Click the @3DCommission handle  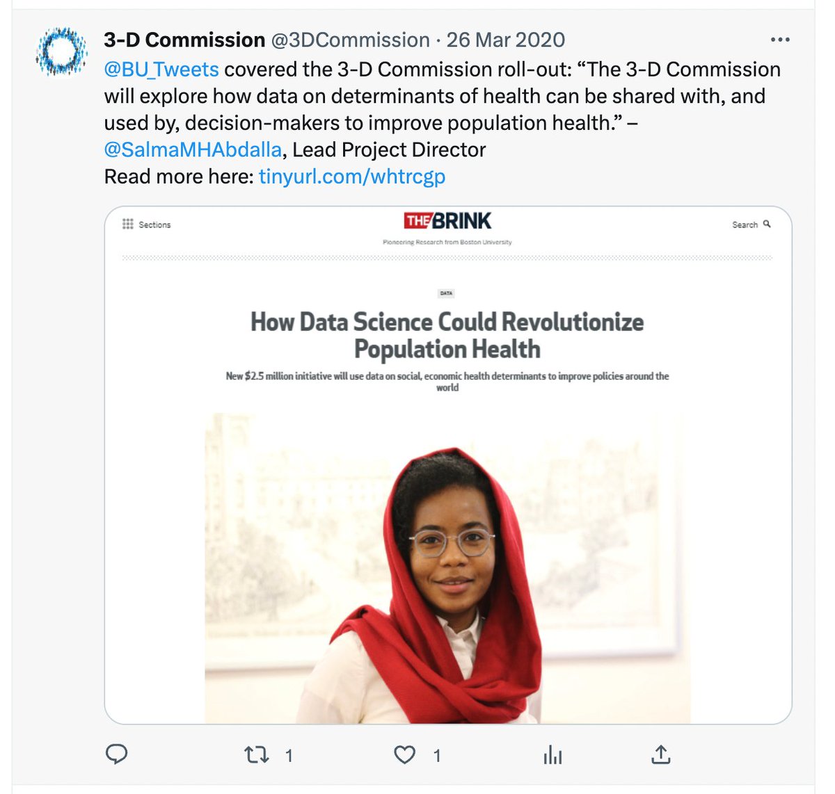point(350,40)
